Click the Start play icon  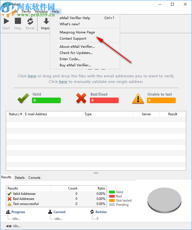6,21
